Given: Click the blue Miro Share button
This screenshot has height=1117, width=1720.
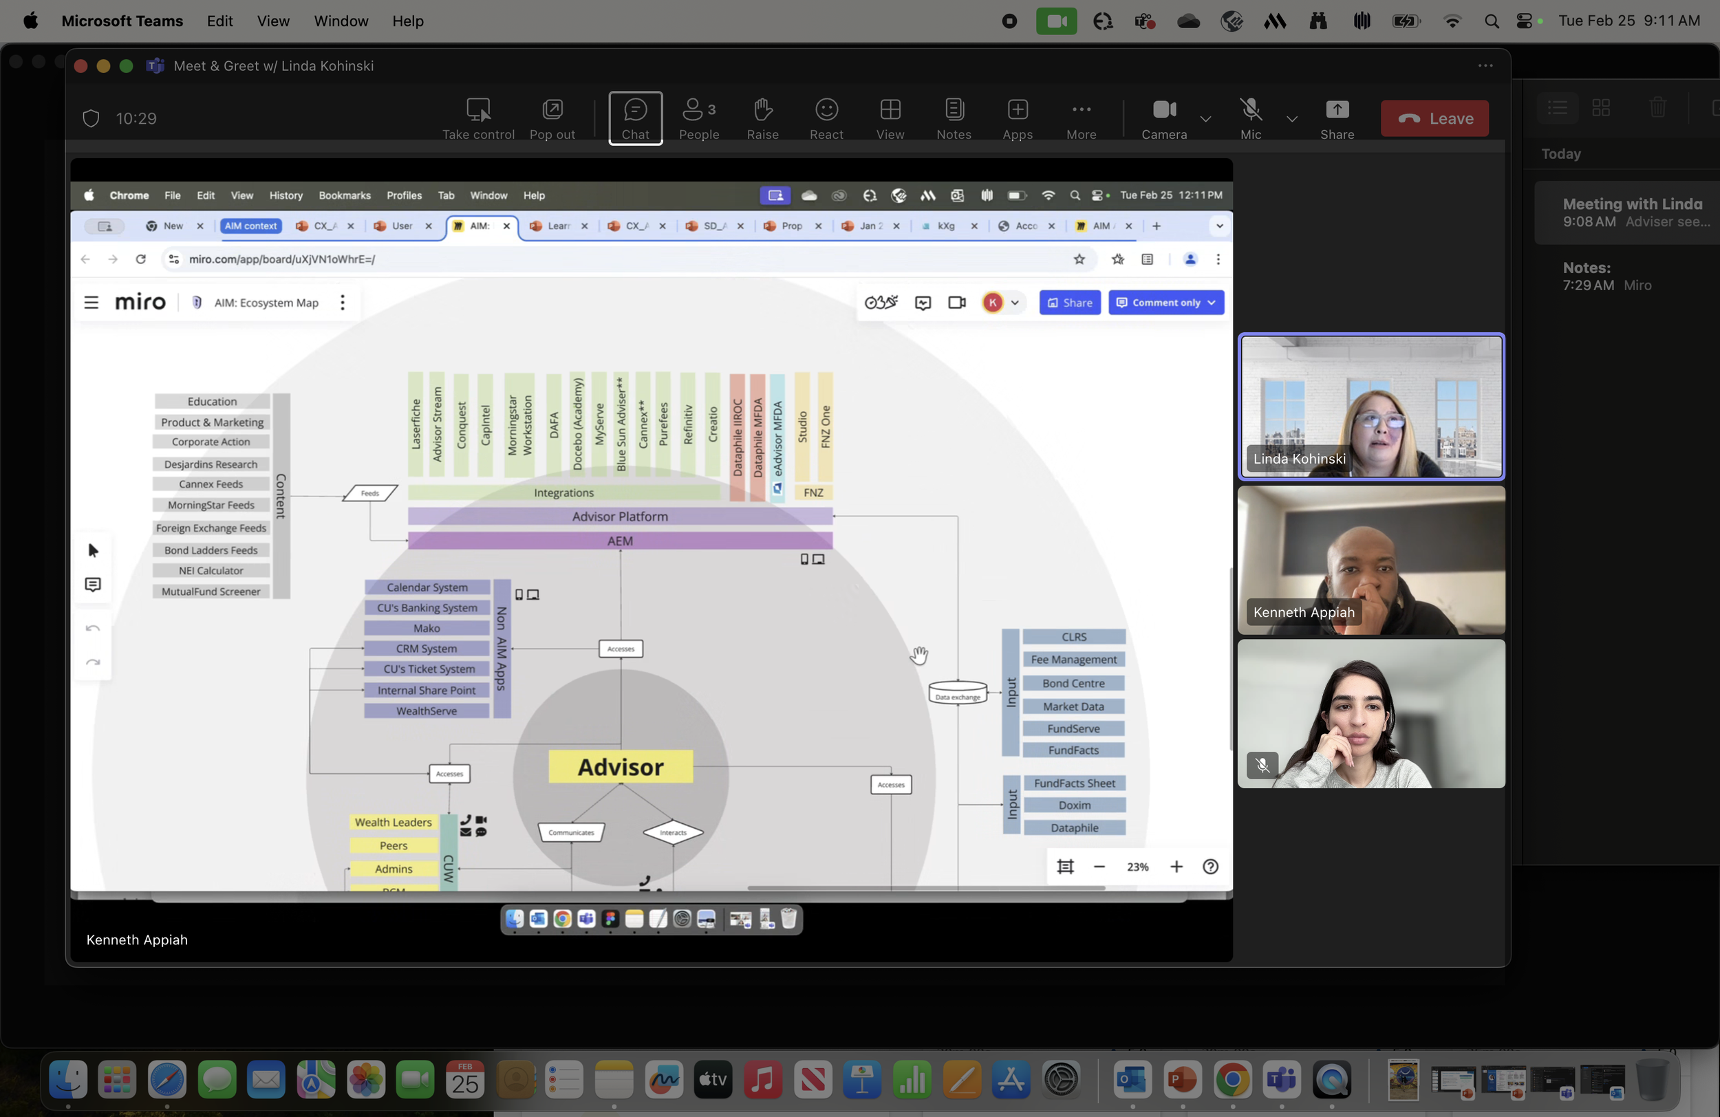Looking at the screenshot, I should click(x=1070, y=303).
